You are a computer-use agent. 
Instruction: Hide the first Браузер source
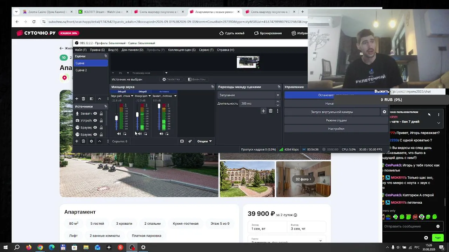[95, 127]
